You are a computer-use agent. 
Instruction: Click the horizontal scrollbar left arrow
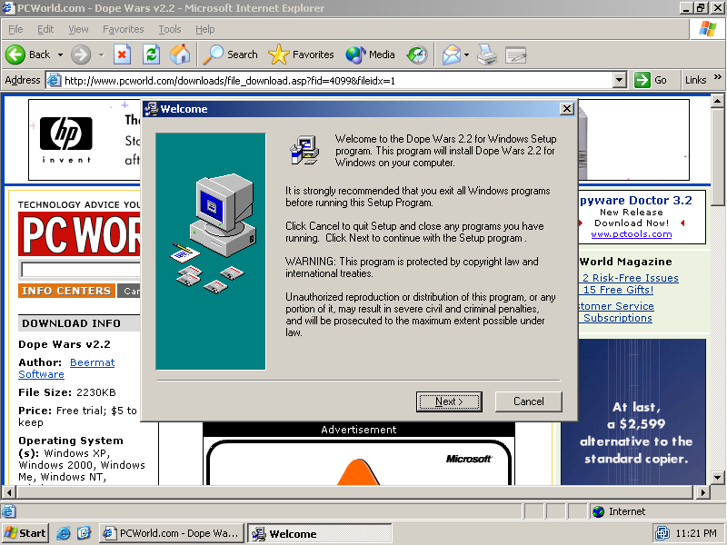[9, 492]
